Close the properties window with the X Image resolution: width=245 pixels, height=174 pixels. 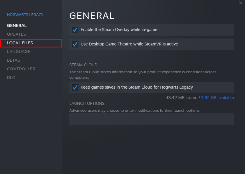(241, 3)
